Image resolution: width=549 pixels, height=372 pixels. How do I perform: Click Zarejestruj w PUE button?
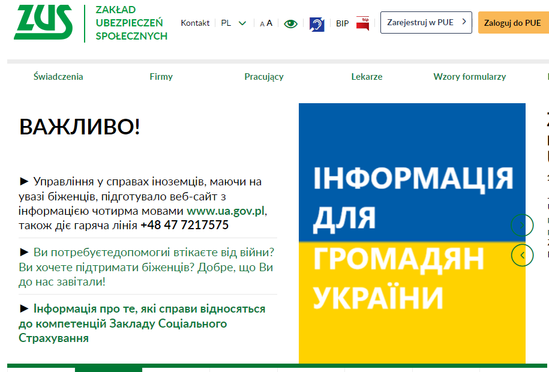point(426,23)
